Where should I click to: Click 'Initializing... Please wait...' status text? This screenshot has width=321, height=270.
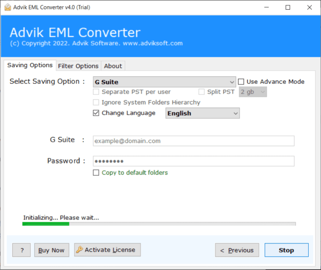coord(61,217)
